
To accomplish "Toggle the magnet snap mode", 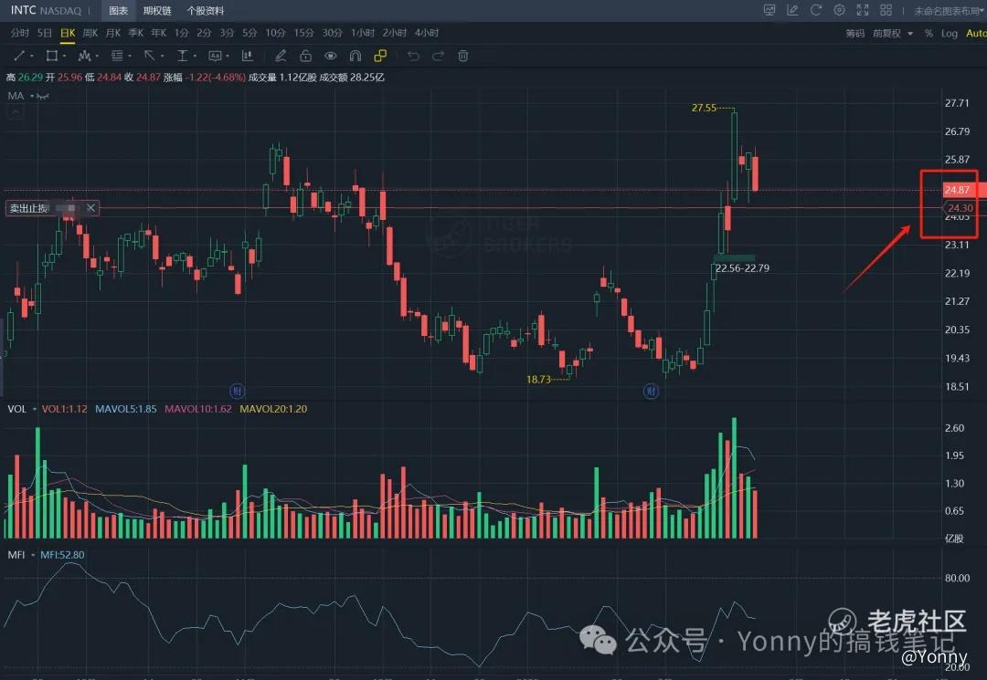I will click(355, 56).
